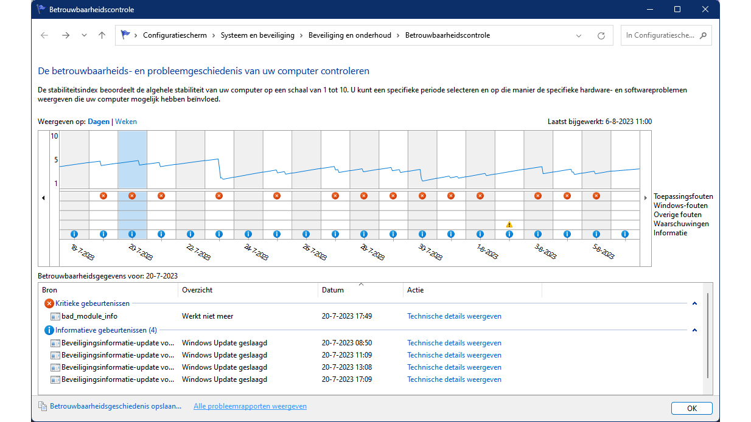Click the flag icon in the address bar
751x422 pixels.
[x=125, y=35]
